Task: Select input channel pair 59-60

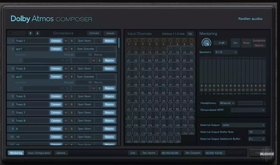Action: click(x=188, y=82)
